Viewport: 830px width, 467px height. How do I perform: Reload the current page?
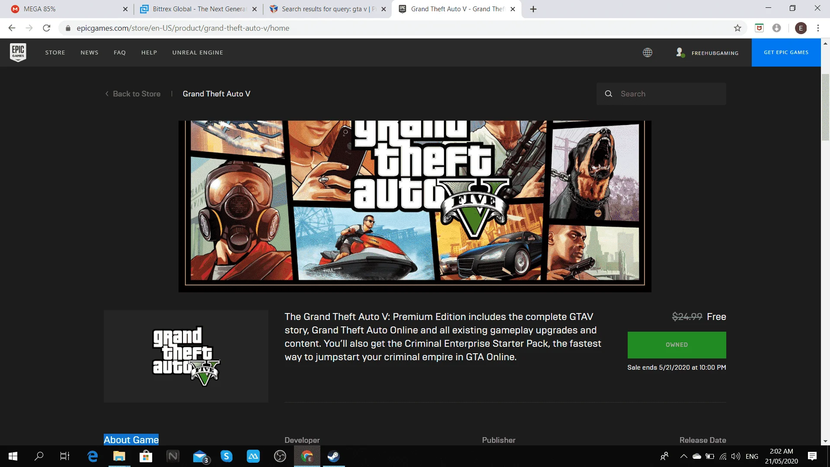[x=47, y=28]
